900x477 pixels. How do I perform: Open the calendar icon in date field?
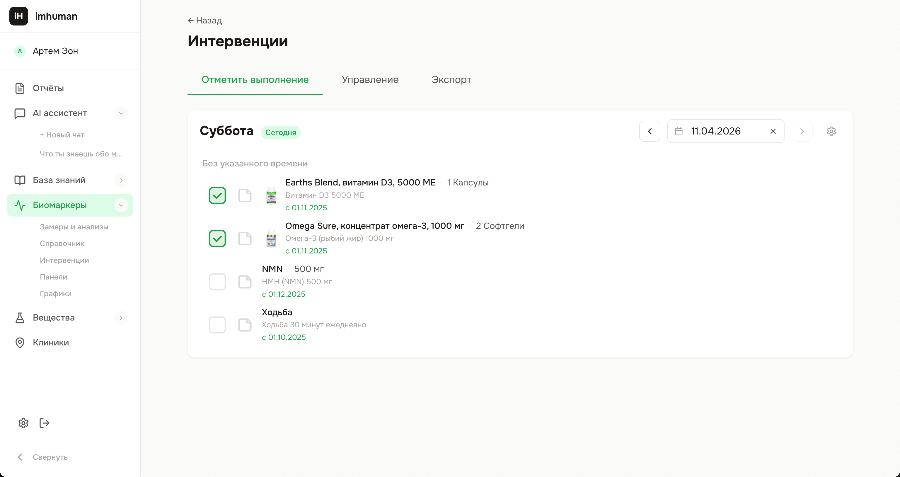pos(679,131)
